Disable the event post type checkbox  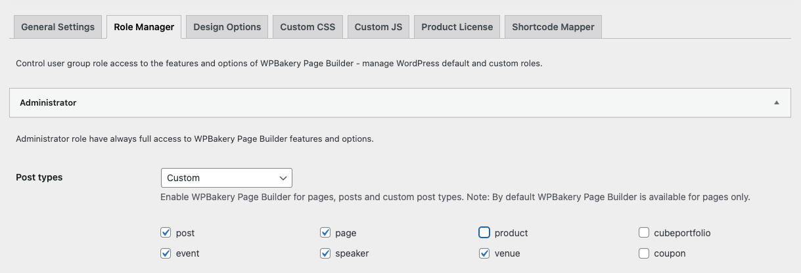pyautogui.click(x=166, y=253)
